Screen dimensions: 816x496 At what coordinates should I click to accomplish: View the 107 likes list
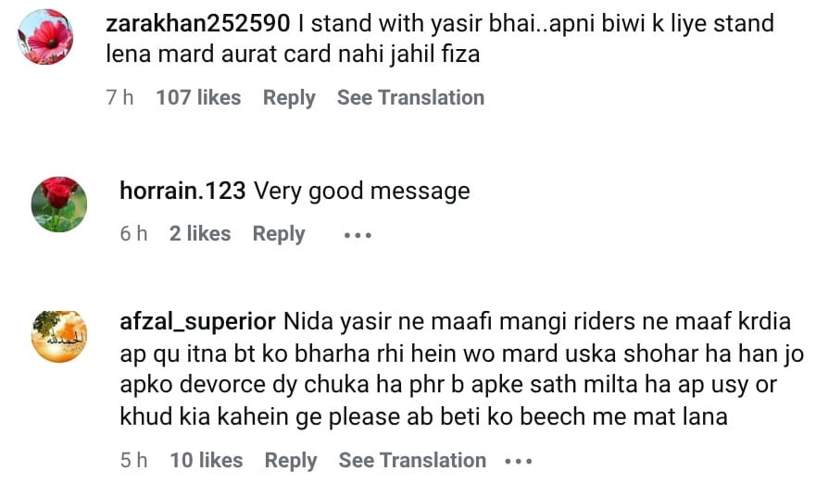pos(198,97)
